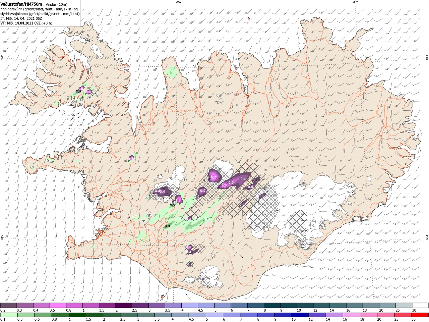
Task: Click the Veðurstofan/HM750m title text
Action: (21, 4)
